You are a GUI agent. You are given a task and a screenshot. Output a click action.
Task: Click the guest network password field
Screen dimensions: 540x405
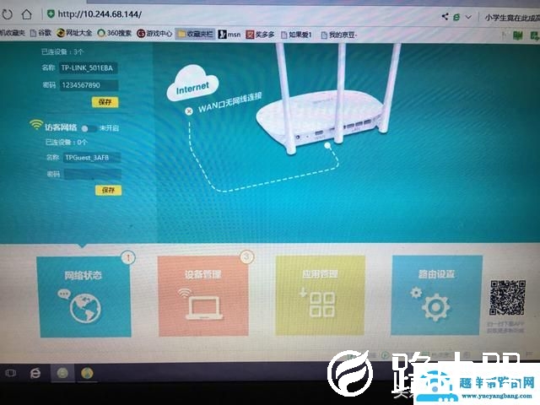[x=92, y=174]
